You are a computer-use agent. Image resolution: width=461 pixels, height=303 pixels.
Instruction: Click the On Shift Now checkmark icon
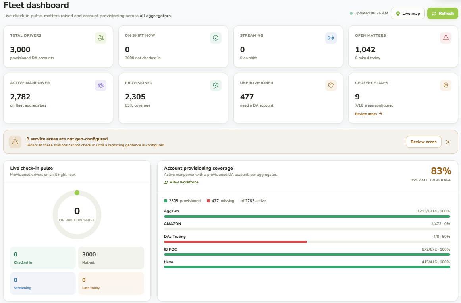[x=216, y=38]
